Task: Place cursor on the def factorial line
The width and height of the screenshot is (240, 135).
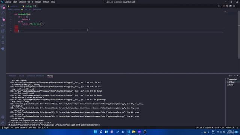Action: [22, 14]
